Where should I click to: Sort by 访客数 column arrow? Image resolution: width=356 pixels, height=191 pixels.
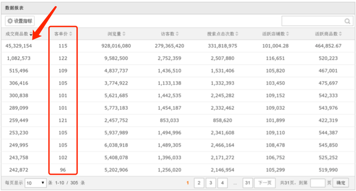point(177,34)
